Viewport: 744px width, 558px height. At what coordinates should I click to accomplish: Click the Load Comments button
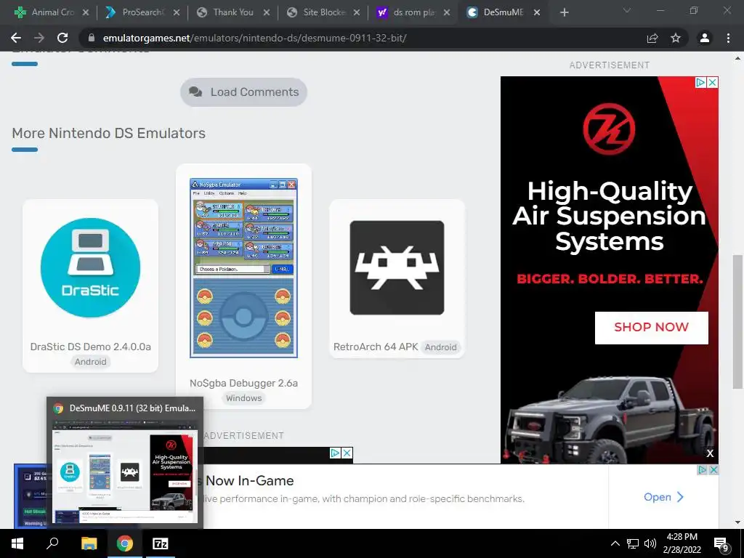coord(243,92)
